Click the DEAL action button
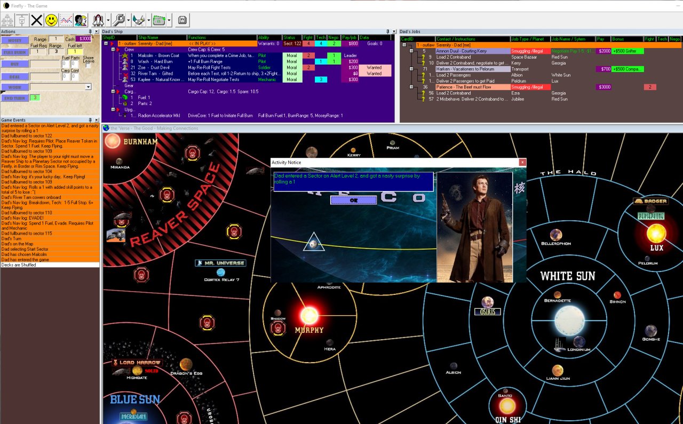This screenshot has width=683, height=424. 15,76
